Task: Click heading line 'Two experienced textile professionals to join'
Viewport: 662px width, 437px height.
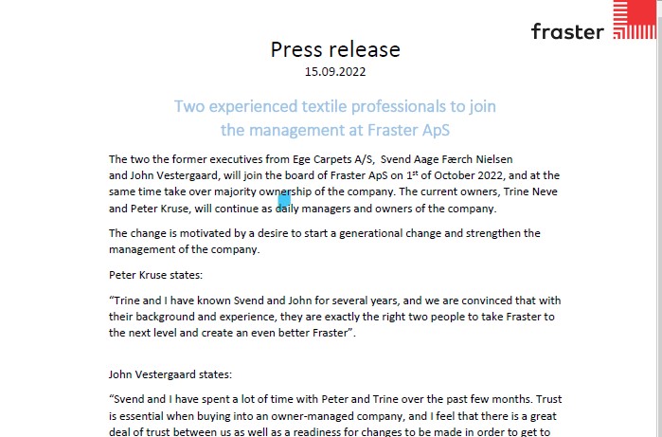Action: (335, 105)
